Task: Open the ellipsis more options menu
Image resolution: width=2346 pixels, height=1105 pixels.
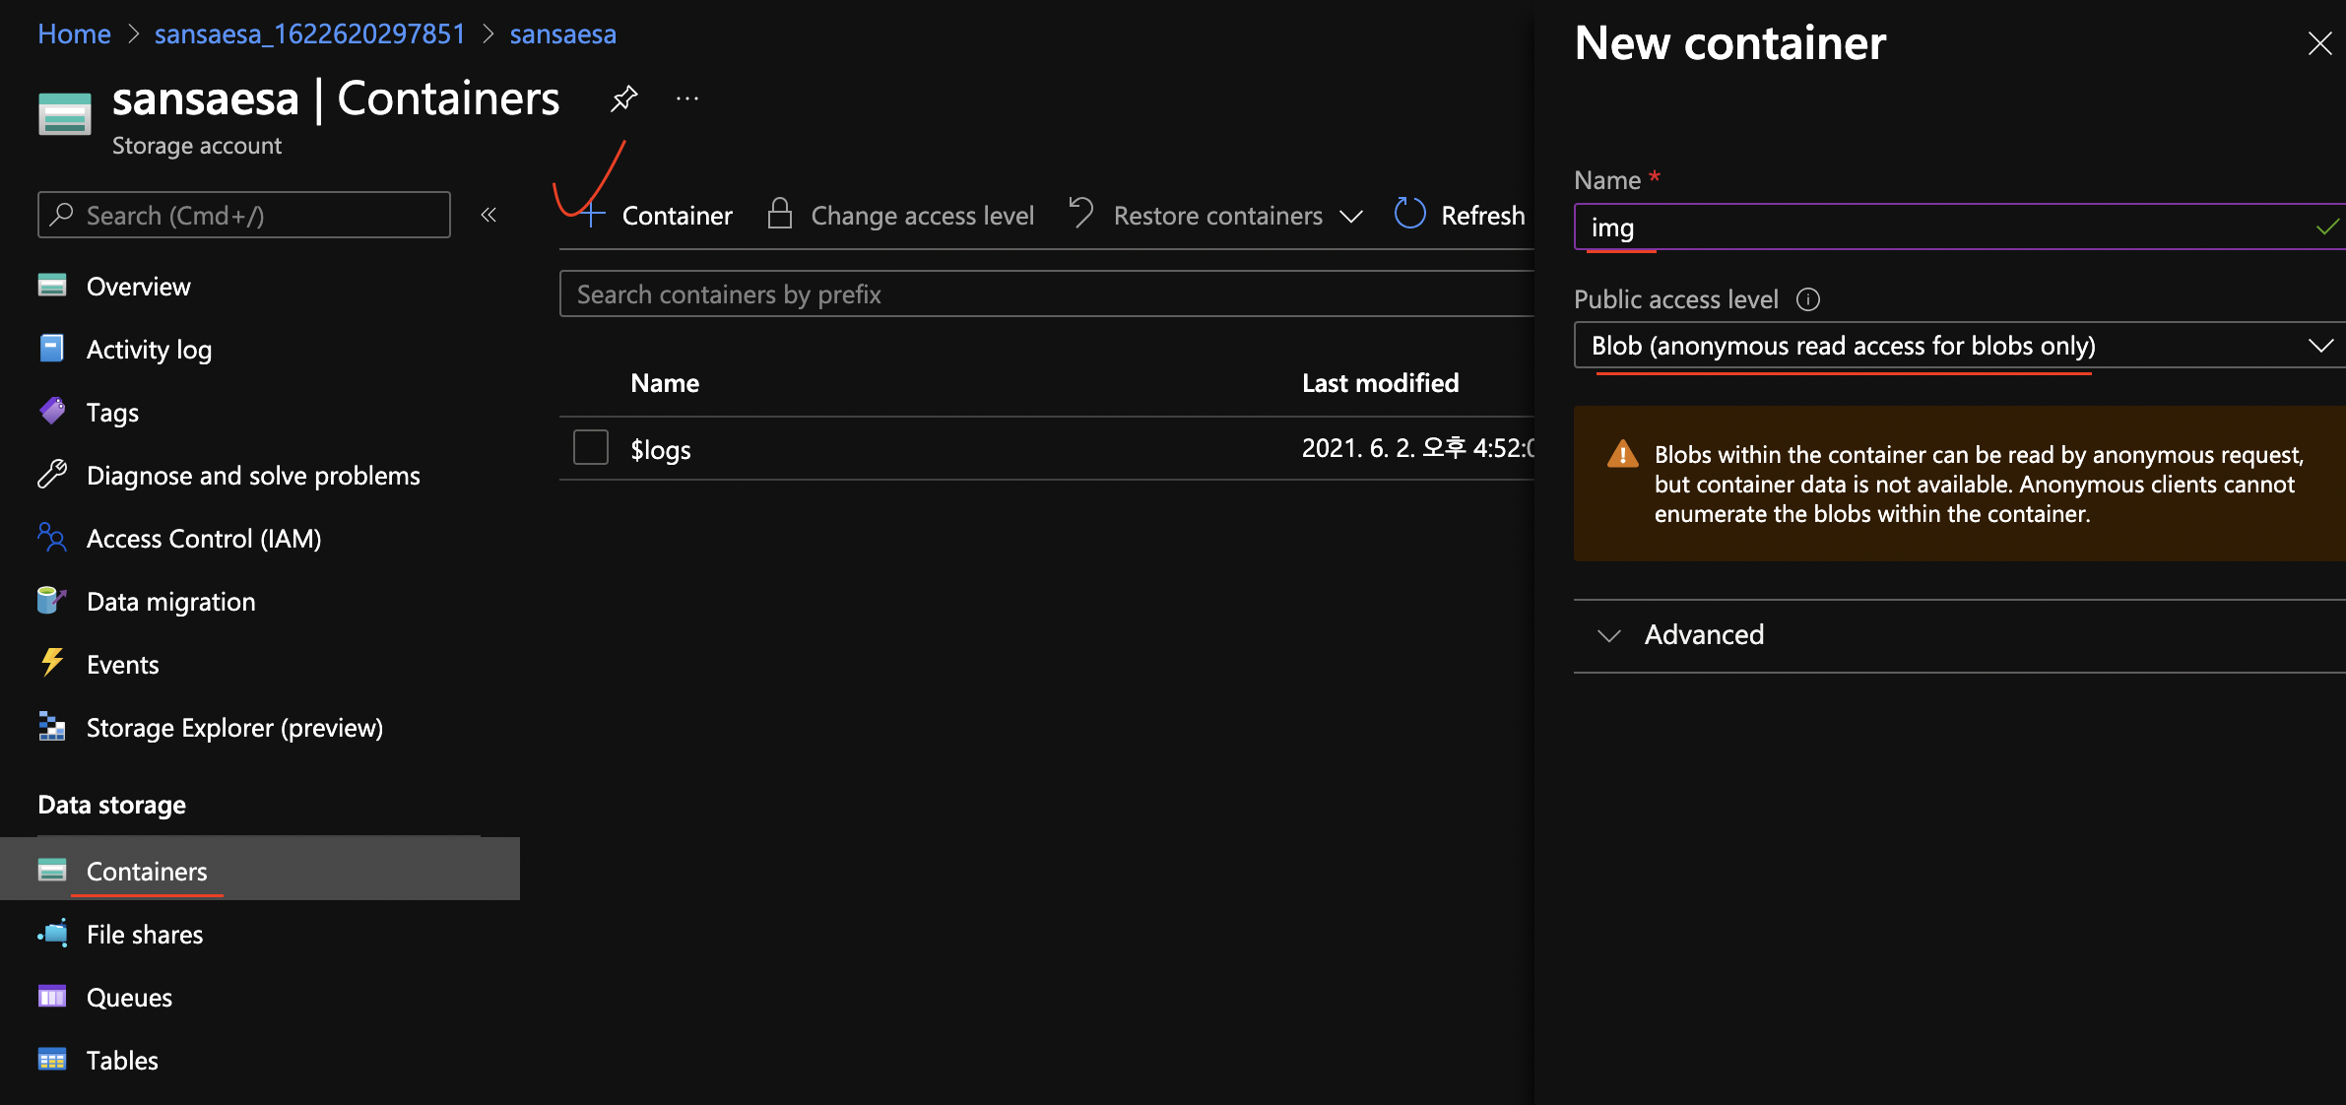Action: coord(687,98)
